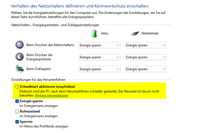Click the power plug Netzbetrieb icon
This screenshot has height=133, width=201.
[135, 33]
